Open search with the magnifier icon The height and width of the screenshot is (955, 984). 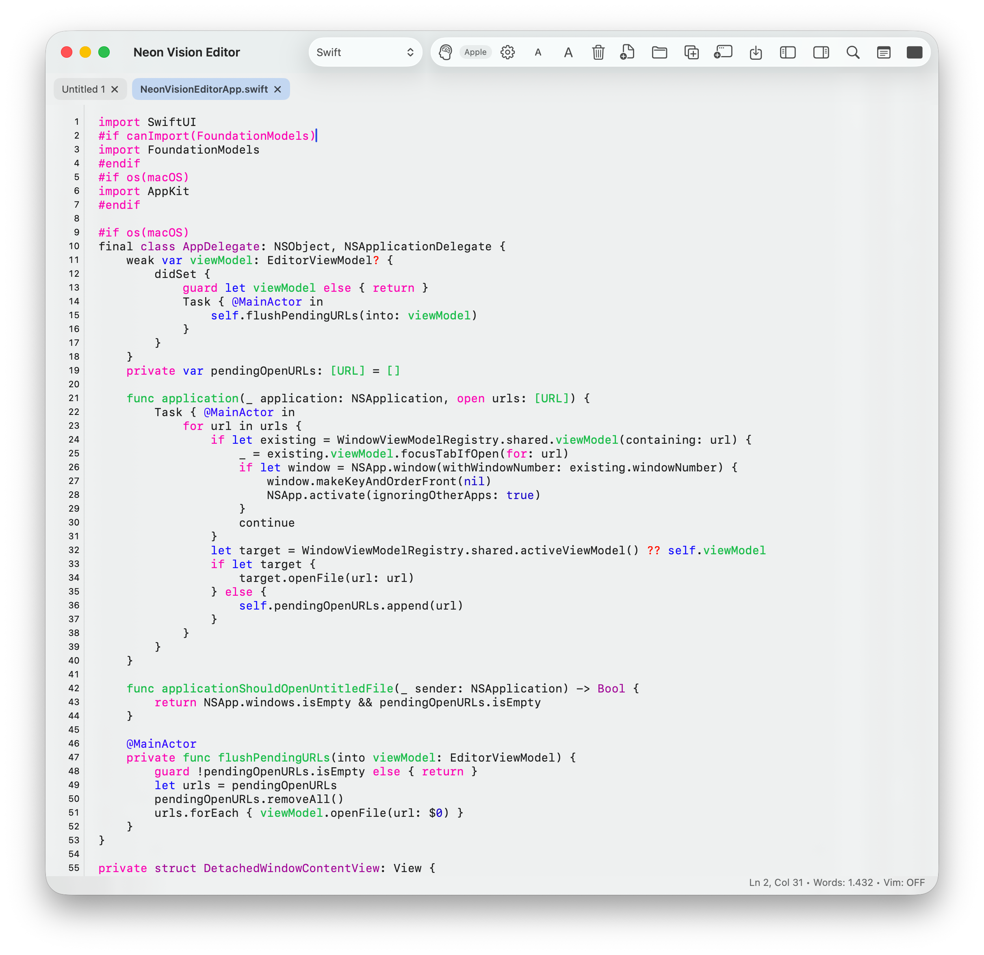point(853,52)
